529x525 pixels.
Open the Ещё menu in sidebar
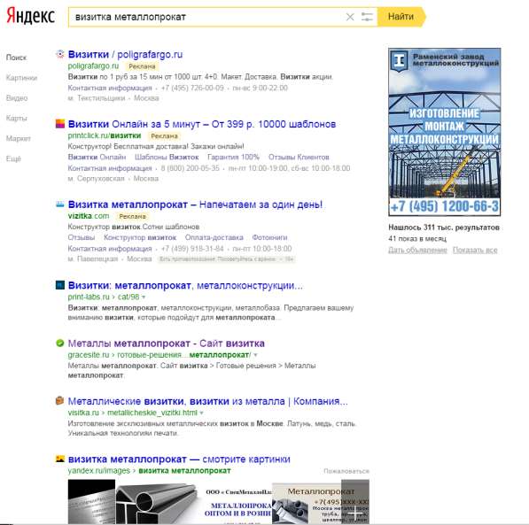click(x=13, y=158)
